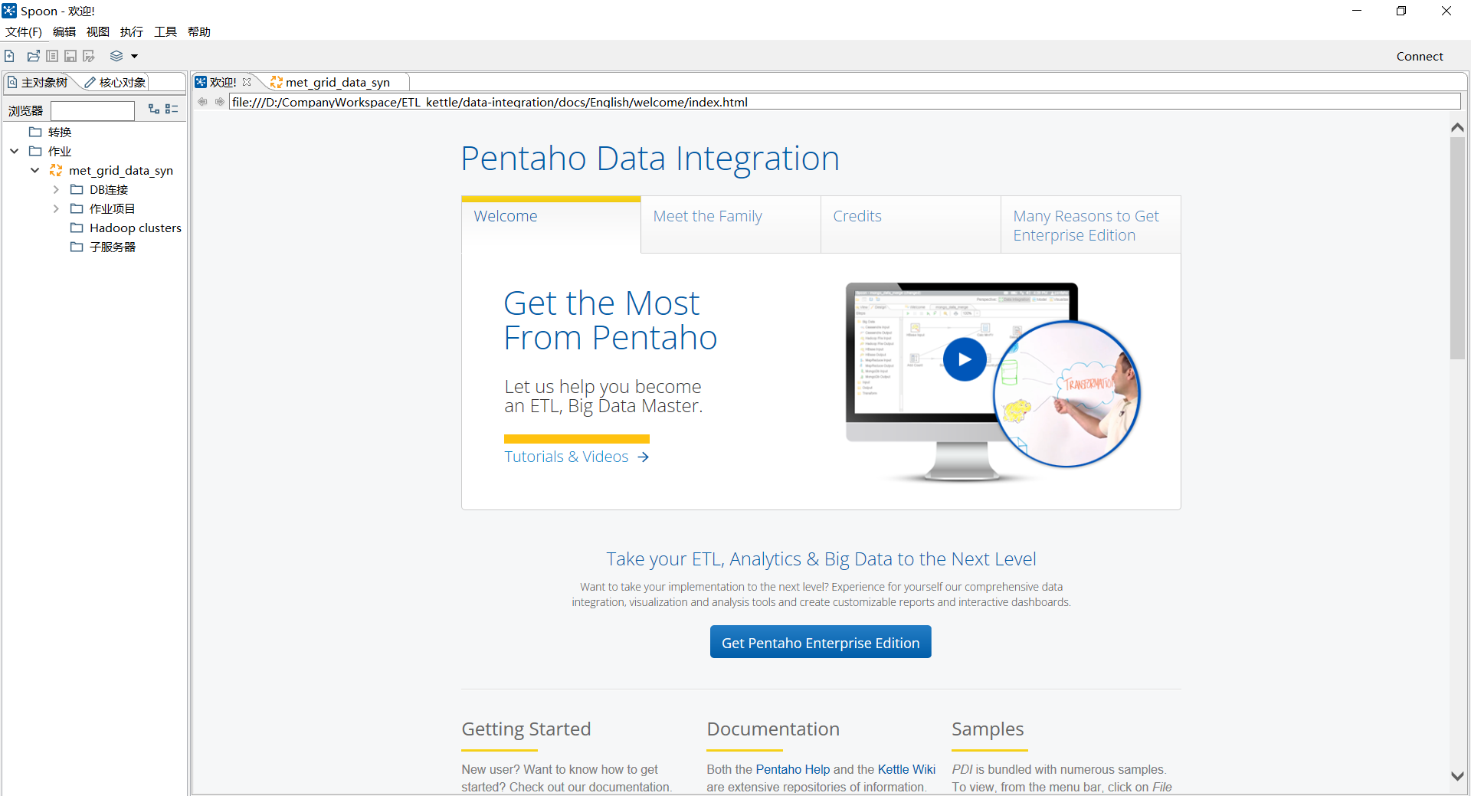The height and width of the screenshot is (796, 1471).
Task: Expand the 作业项目 tree node
Action: click(56, 208)
